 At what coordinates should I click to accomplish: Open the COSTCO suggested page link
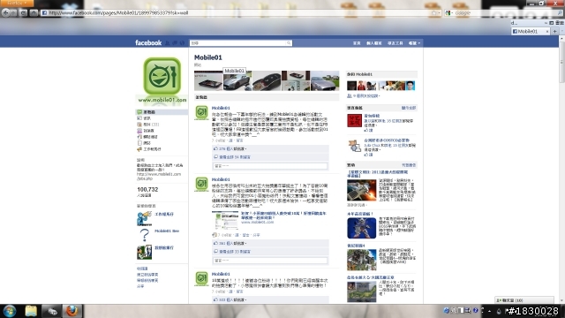[x=387, y=140]
